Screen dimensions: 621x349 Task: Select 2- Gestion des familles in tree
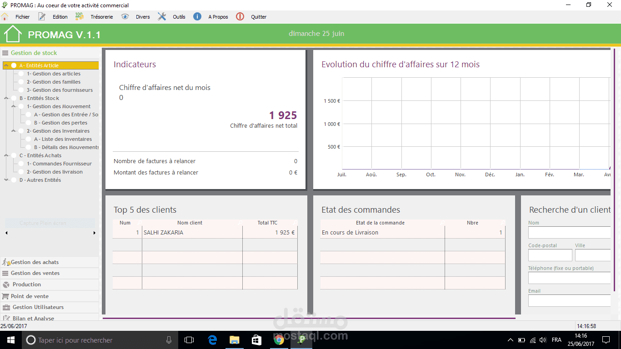click(54, 82)
